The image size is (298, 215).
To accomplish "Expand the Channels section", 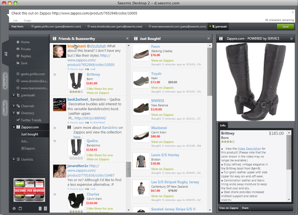I will (x=14, y=106).
